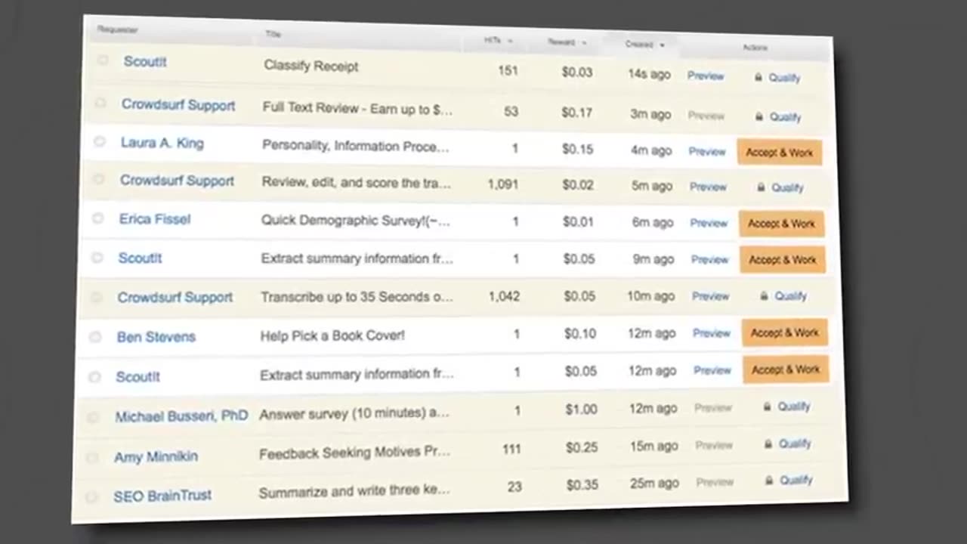Click HITs count 151
This screenshot has height=544, width=967.
point(508,70)
